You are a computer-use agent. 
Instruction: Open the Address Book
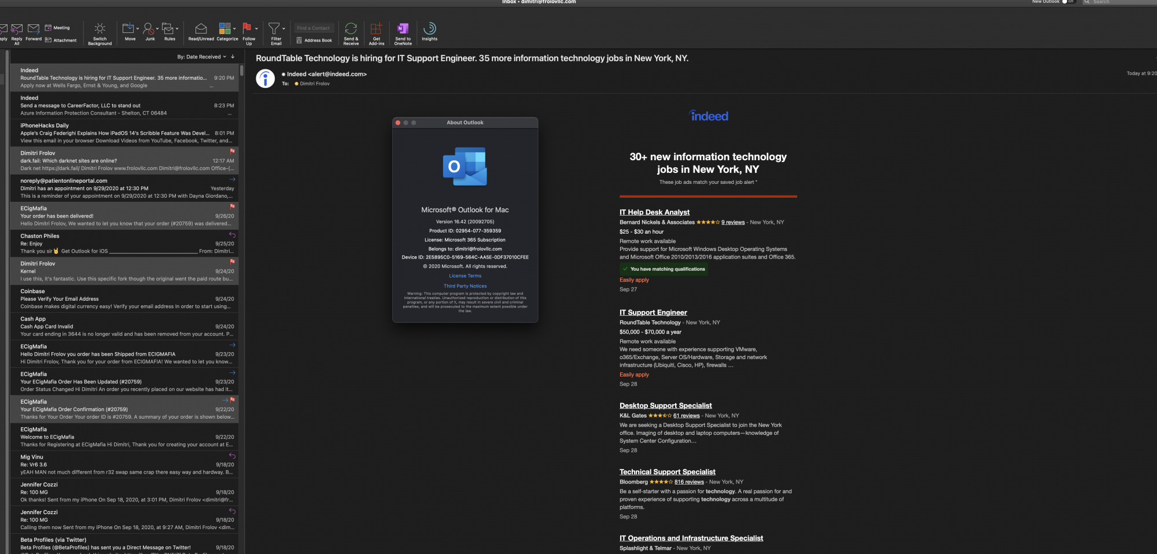pyautogui.click(x=314, y=40)
